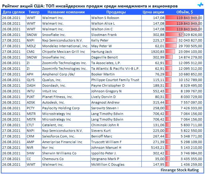Select the ticker ADSK
The width and height of the screenshot is (205, 174).
[x=31, y=102]
